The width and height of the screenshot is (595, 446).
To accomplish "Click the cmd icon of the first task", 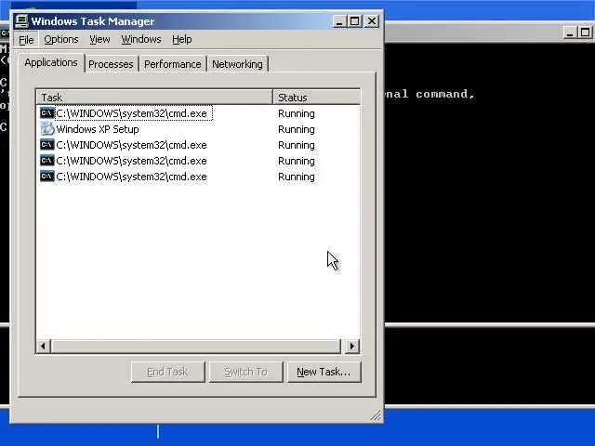I will tap(47, 113).
